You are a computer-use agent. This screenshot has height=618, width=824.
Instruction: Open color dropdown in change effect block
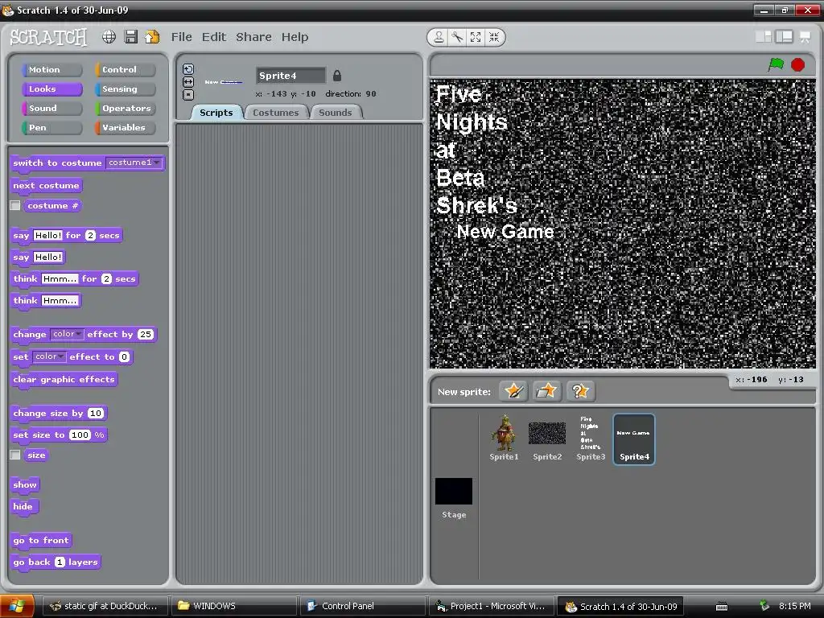coord(67,334)
